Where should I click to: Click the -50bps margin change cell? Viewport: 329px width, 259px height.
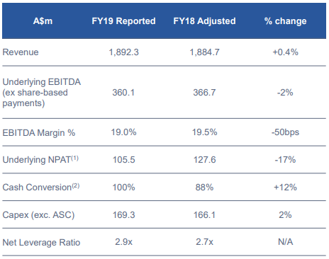tap(285, 132)
